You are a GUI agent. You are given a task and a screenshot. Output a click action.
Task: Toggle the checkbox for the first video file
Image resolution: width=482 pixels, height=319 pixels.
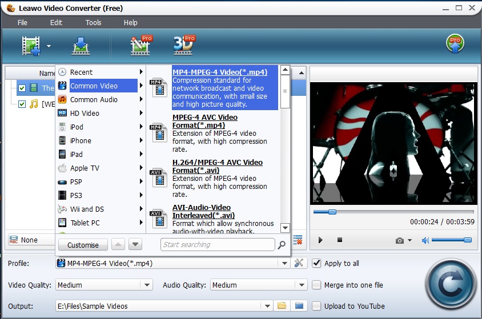22,88
